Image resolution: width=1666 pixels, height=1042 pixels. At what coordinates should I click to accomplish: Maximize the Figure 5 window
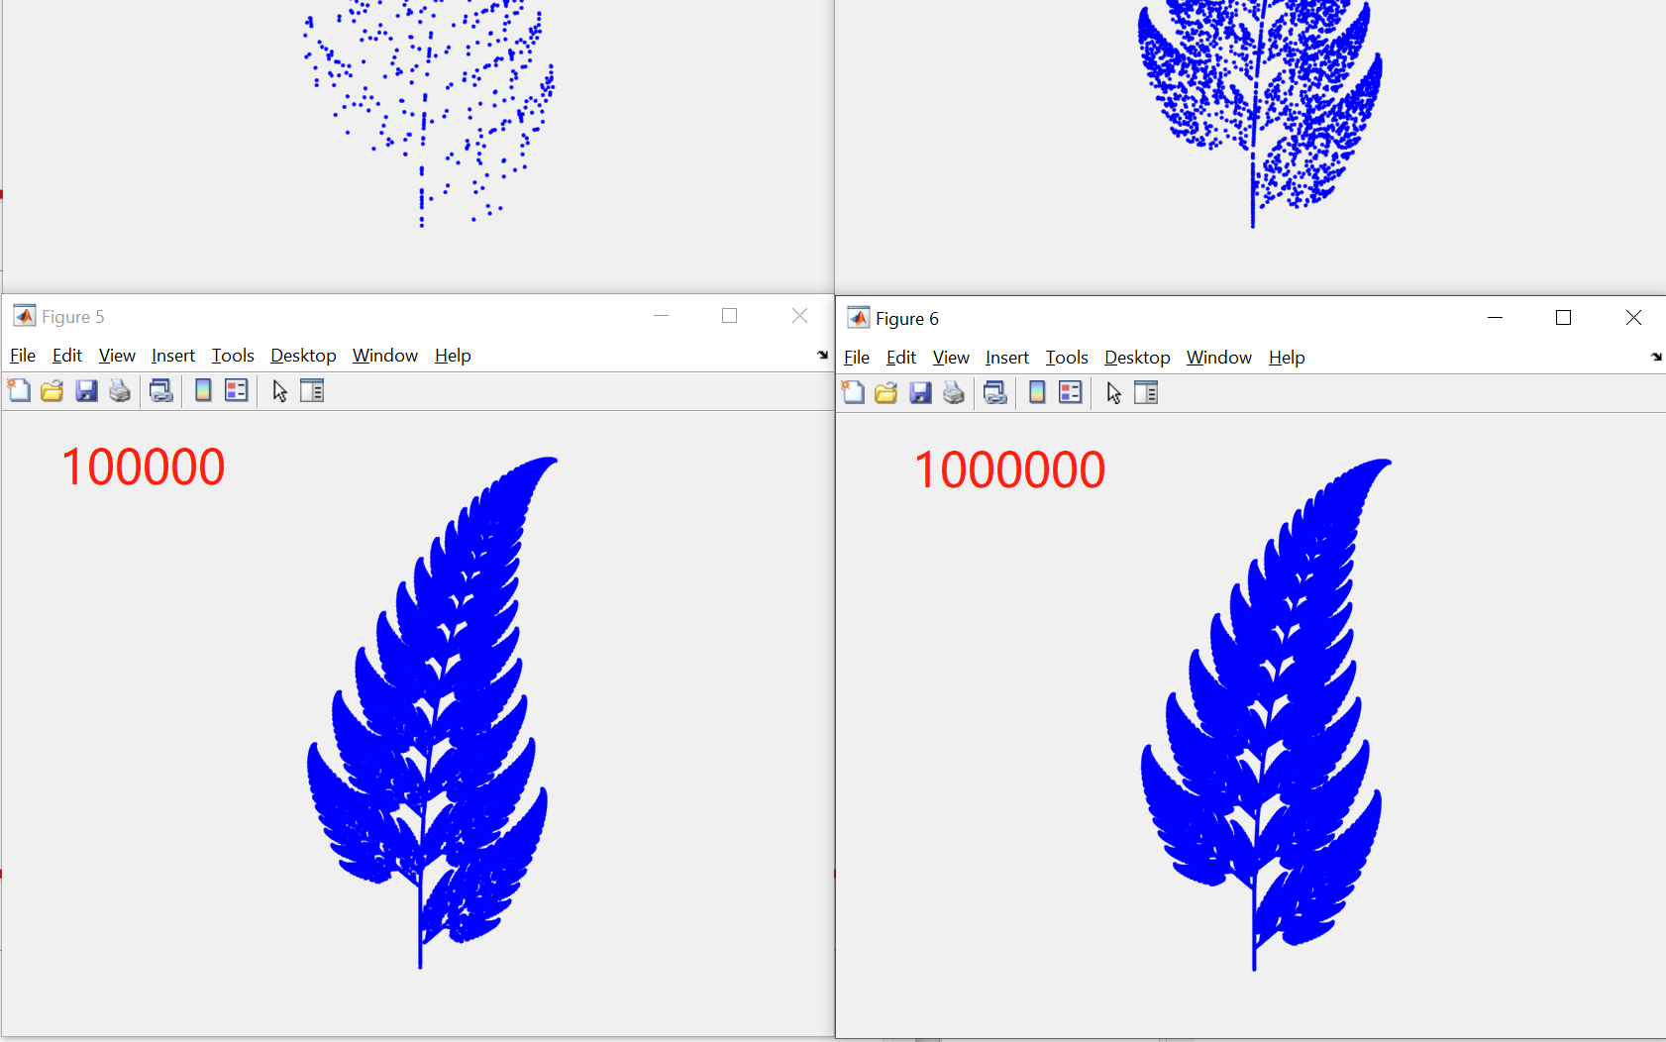coord(730,316)
